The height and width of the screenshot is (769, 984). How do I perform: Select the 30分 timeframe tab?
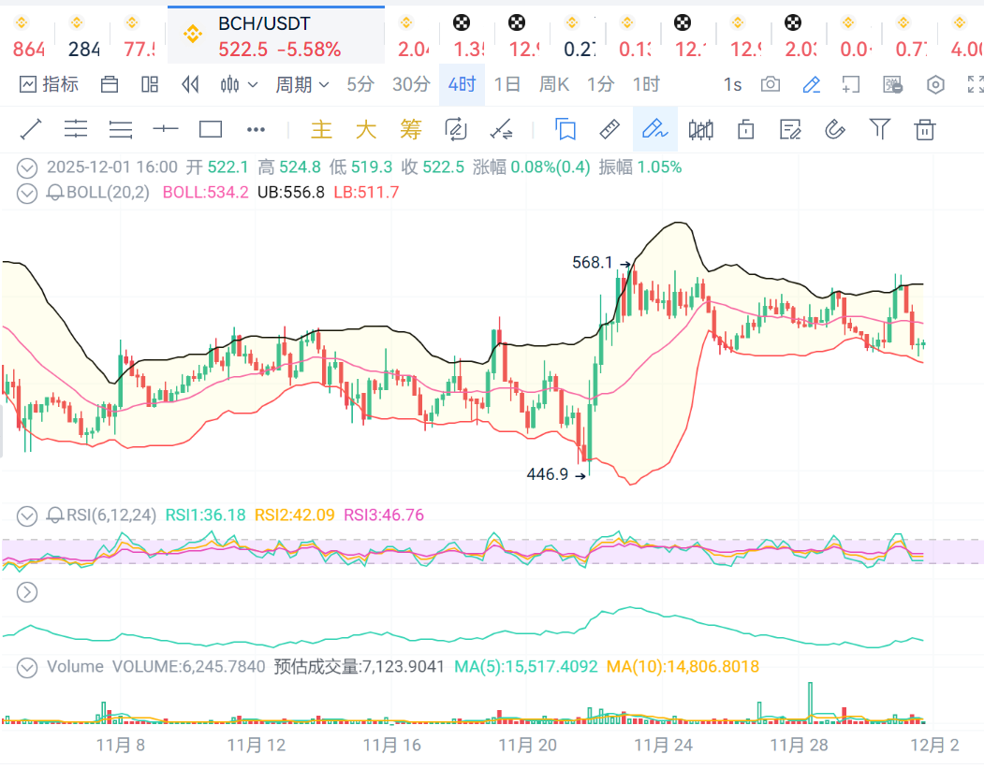point(410,84)
